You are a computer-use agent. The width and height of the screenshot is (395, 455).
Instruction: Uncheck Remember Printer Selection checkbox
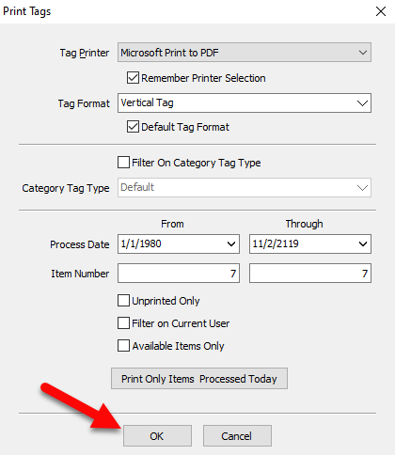click(x=133, y=77)
